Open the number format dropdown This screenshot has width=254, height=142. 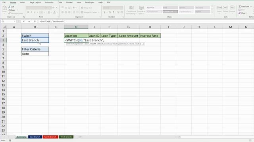coord(122,8)
